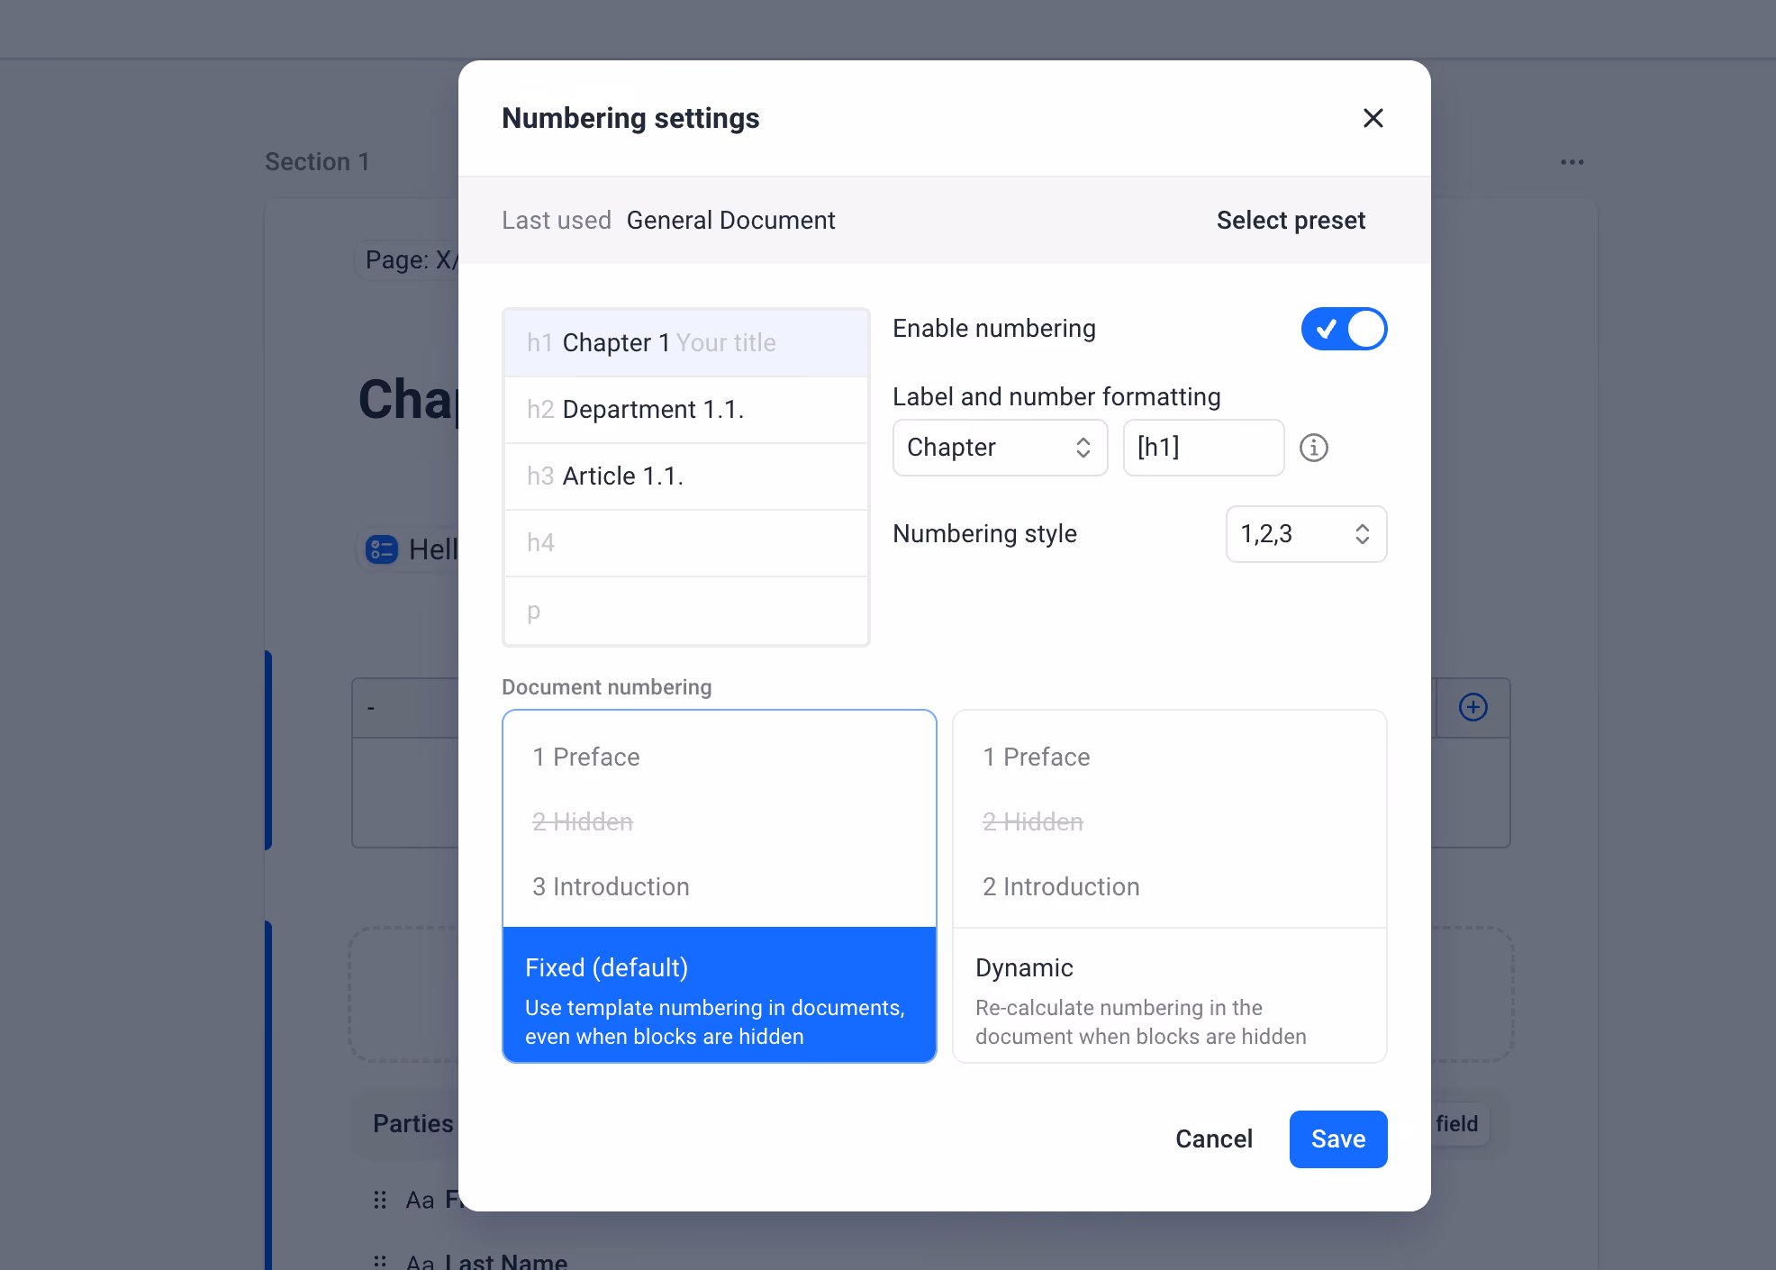Close the Numbering settings dialog
The height and width of the screenshot is (1270, 1776).
point(1373,118)
